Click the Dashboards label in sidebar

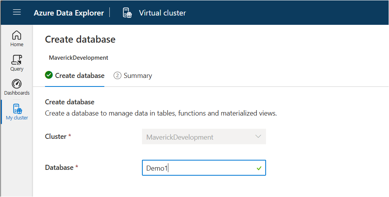point(17,93)
